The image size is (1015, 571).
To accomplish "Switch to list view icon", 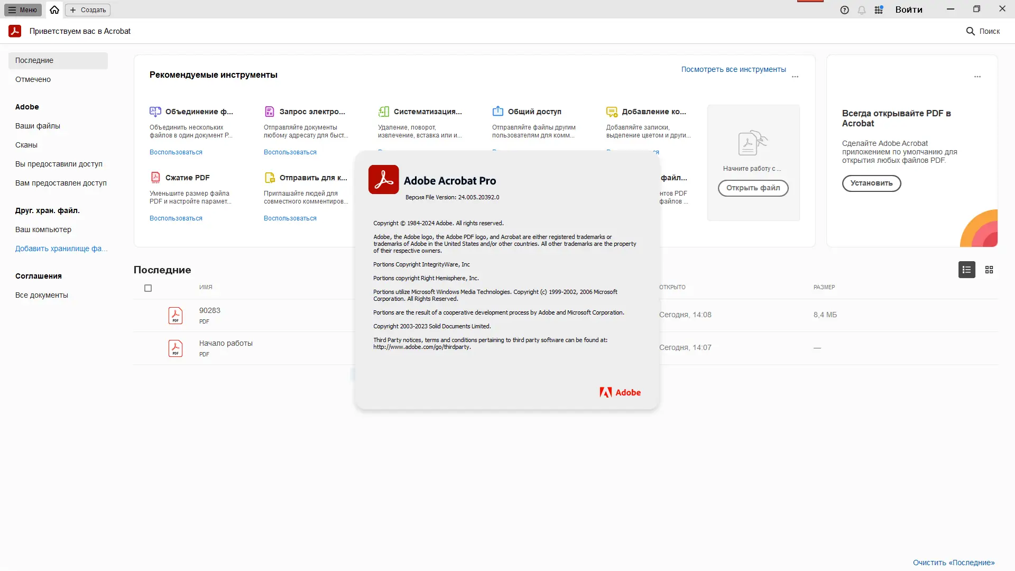I will tap(966, 270).
